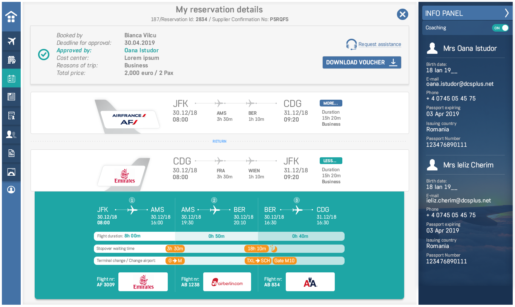Open the travelers group sidebar icon
Viewport: 515px width, 307px height.
coord(11,134)
